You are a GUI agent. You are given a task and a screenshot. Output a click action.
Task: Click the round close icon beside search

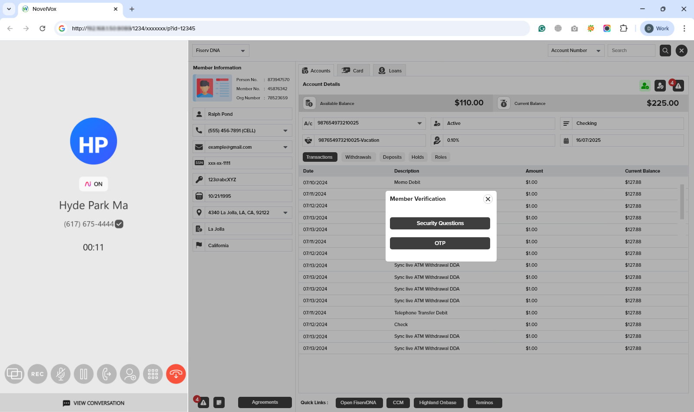[681, 51]
